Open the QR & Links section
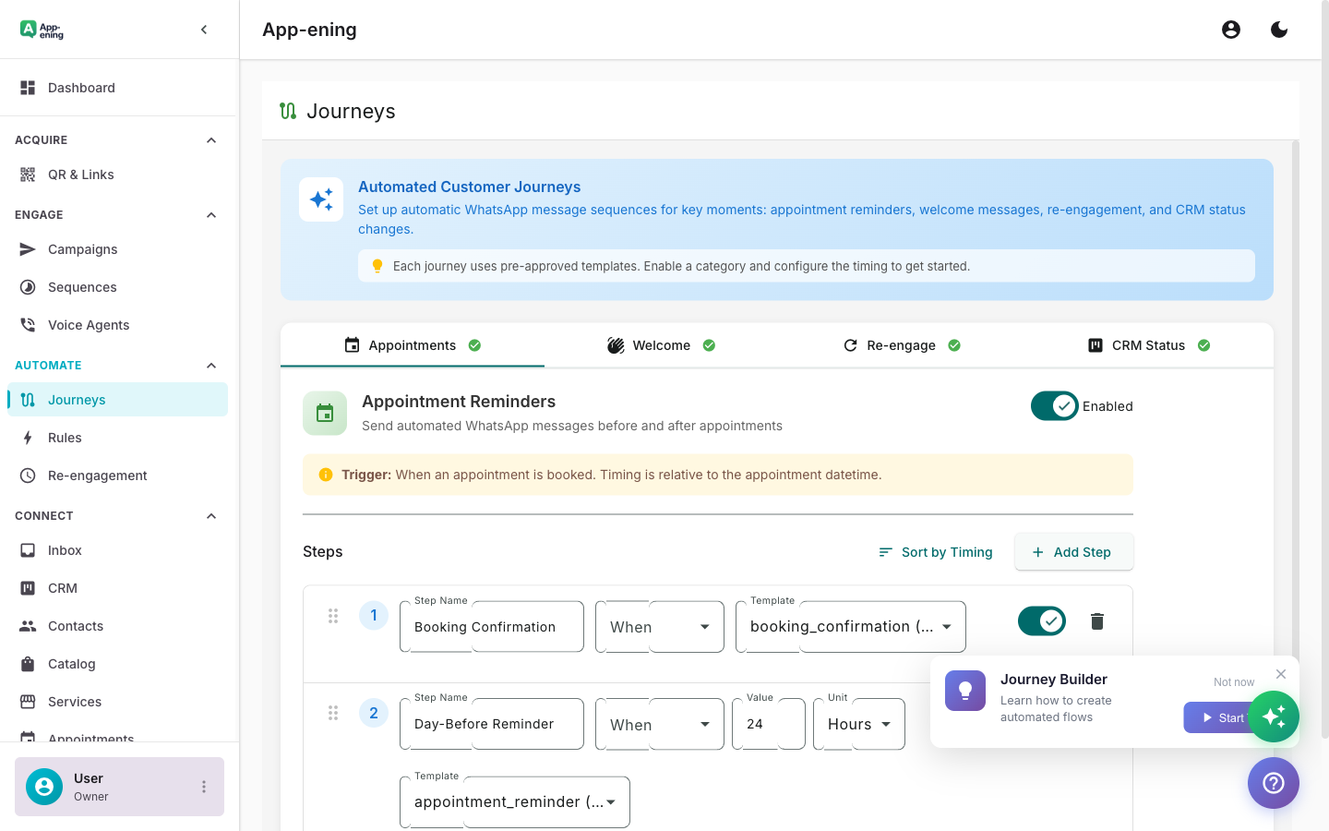 81,175
